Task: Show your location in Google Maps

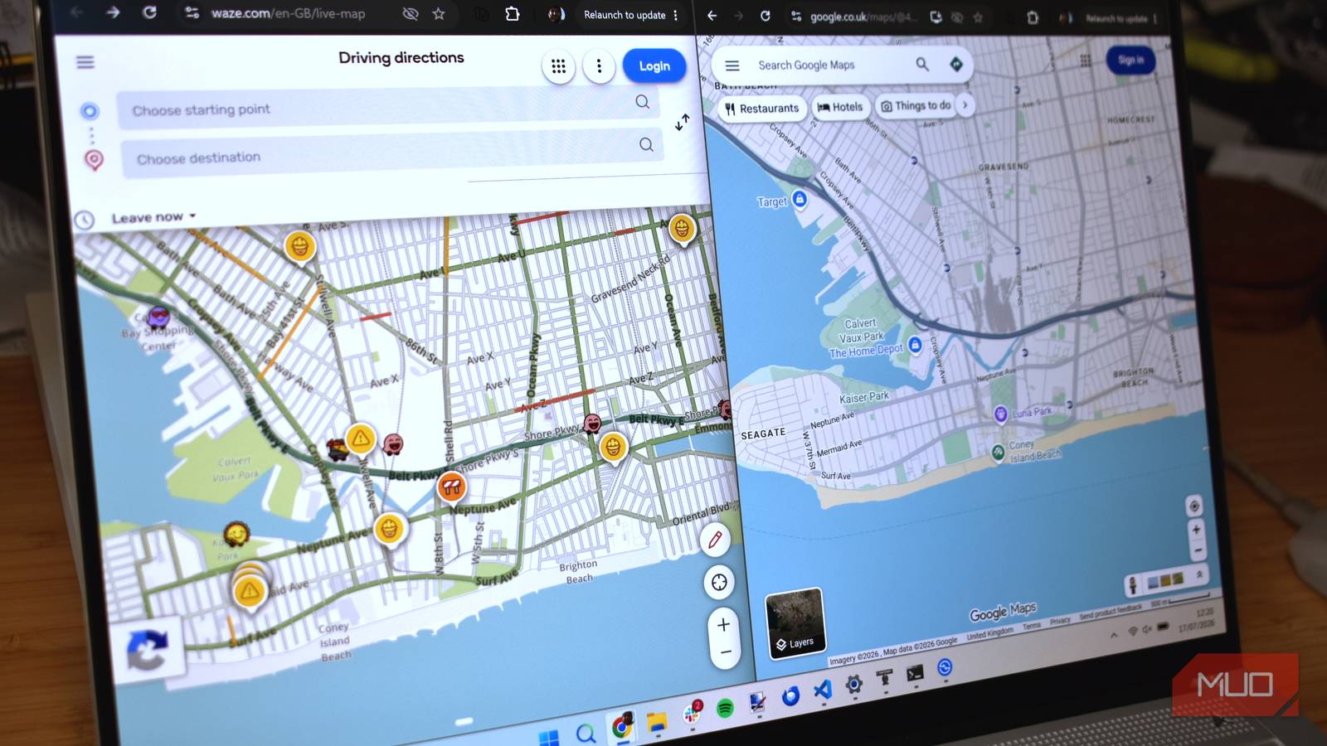Action: point(1193,506)
